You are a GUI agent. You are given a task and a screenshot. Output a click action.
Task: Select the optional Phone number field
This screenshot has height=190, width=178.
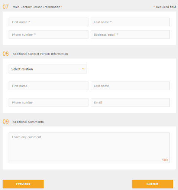click(x=48, y=102)
